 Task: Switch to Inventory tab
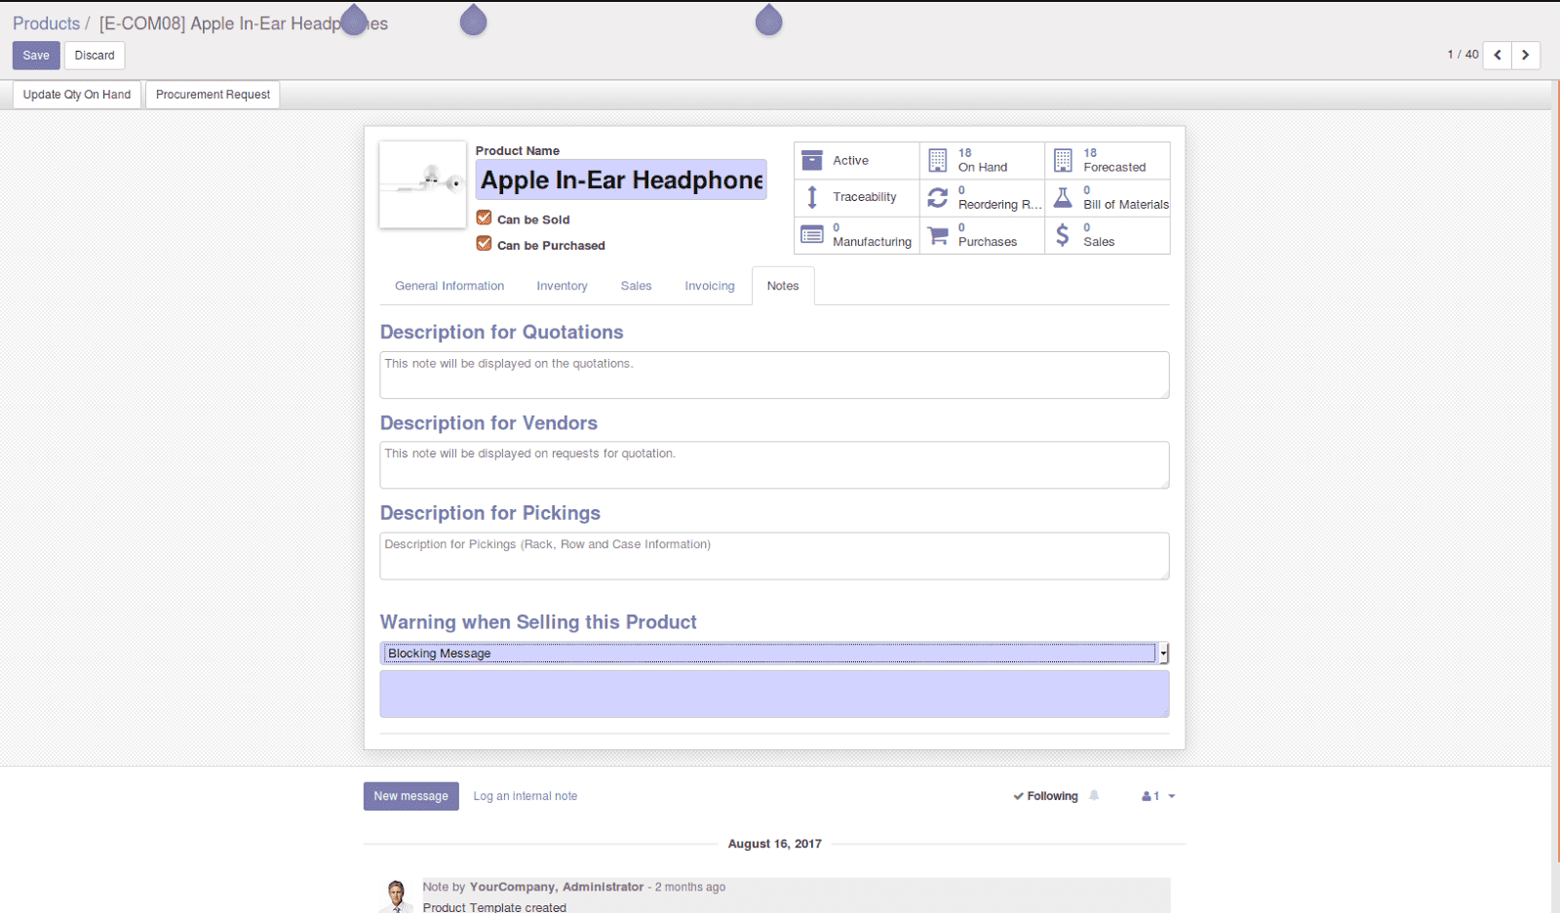coord(562,286)
